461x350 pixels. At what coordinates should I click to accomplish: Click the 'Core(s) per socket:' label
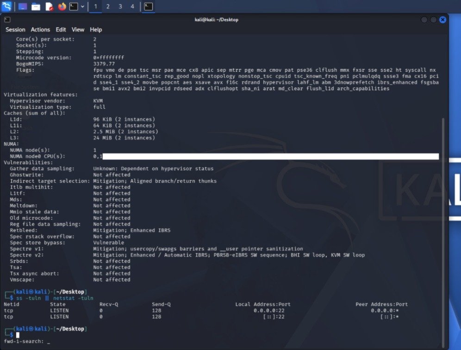45,39
